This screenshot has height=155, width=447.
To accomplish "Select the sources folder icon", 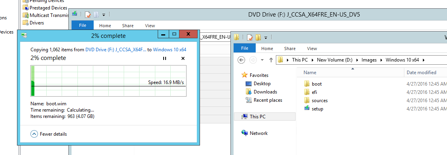I will coord(307,100).
